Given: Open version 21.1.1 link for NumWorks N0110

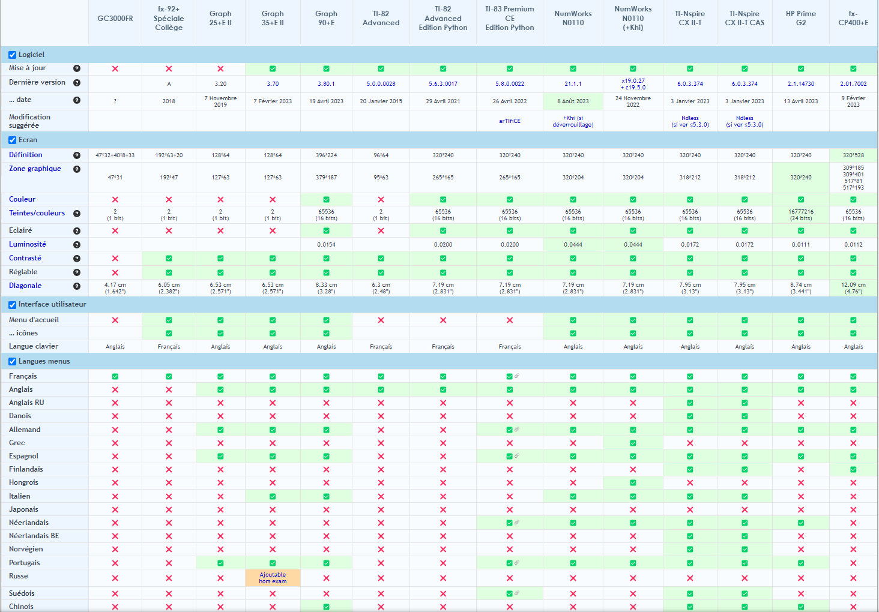Looking at the screenshot, I should click(x=573, y=84).
